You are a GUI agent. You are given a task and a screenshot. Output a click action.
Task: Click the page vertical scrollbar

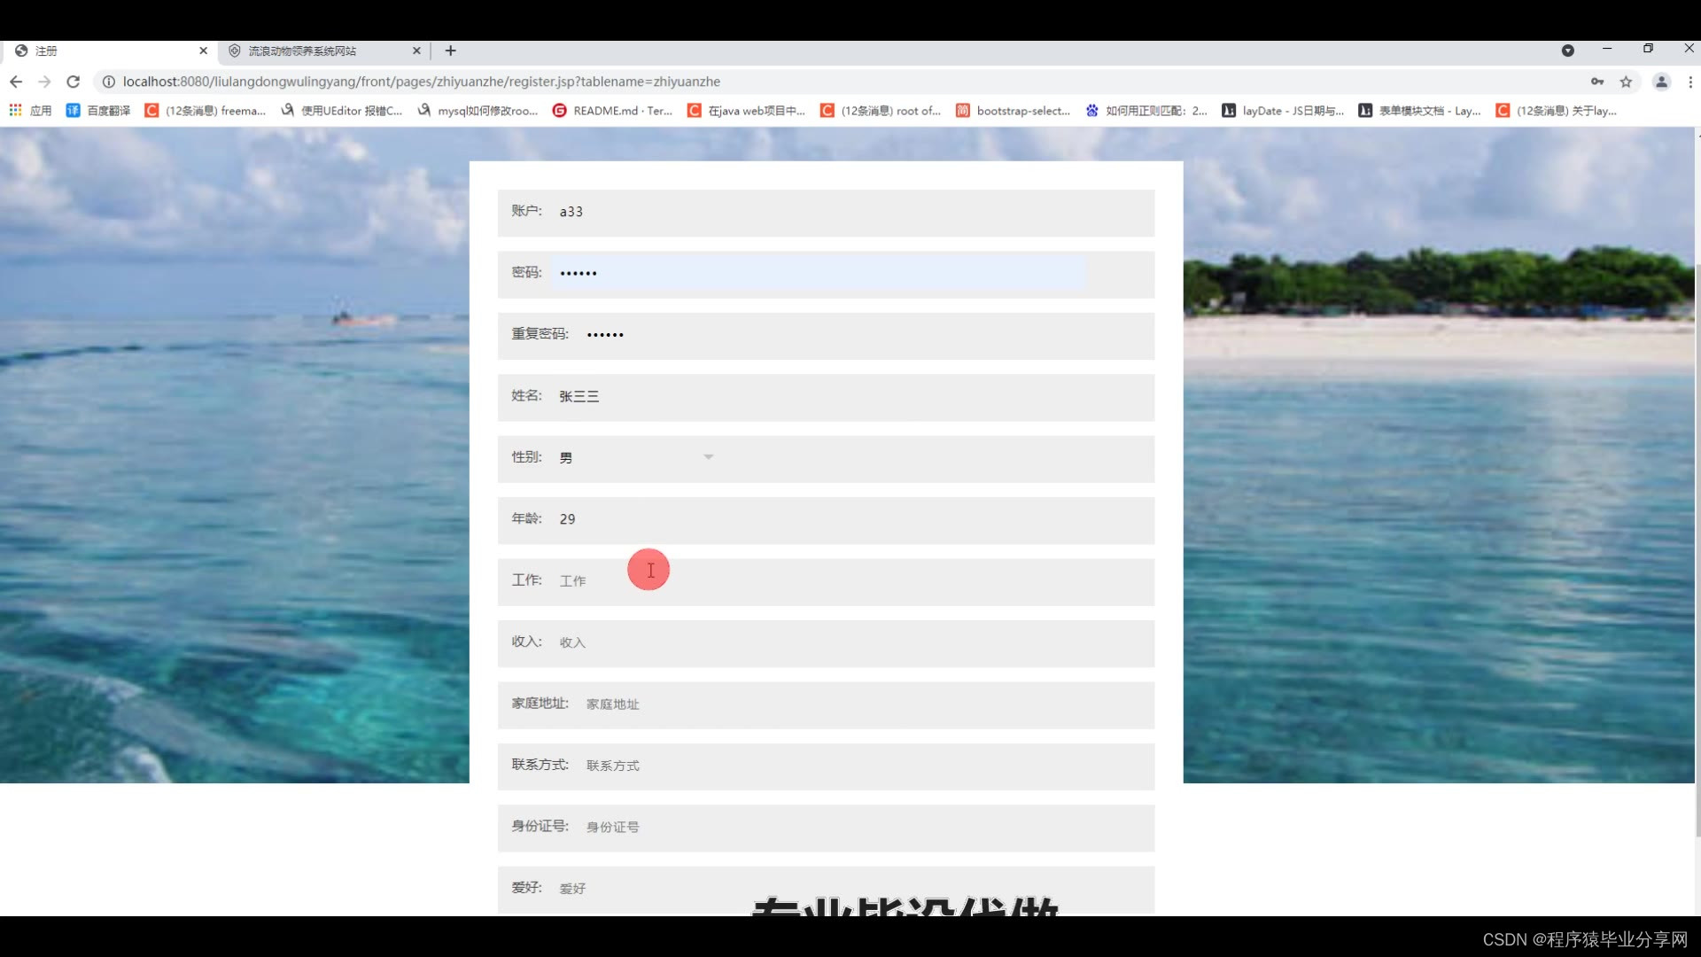coord(1697,549)
